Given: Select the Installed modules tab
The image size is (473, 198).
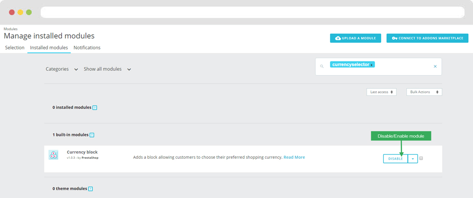Looking at the screenshot, I should (49, 48).
